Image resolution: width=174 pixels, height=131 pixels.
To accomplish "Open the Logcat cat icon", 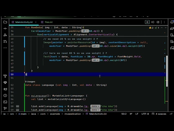I will click(5, 89).
